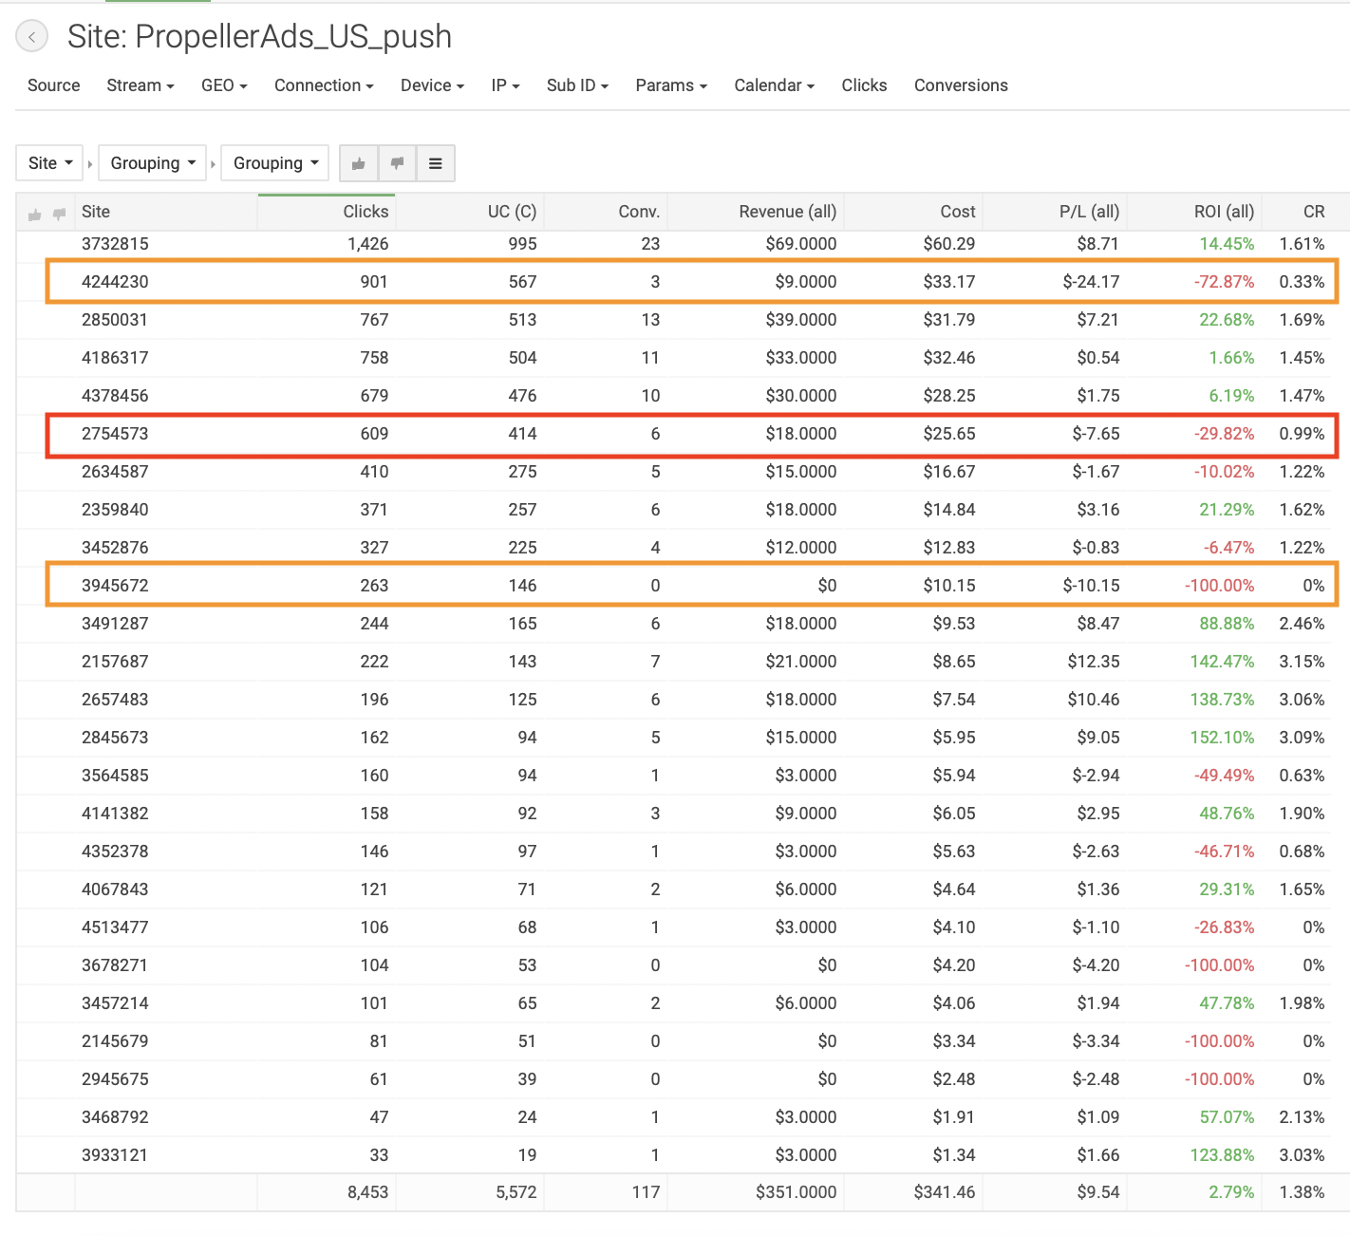This screenshot has height=1236, width=1350.
Task: Select site 2157687
Action: tap(115, 662)
